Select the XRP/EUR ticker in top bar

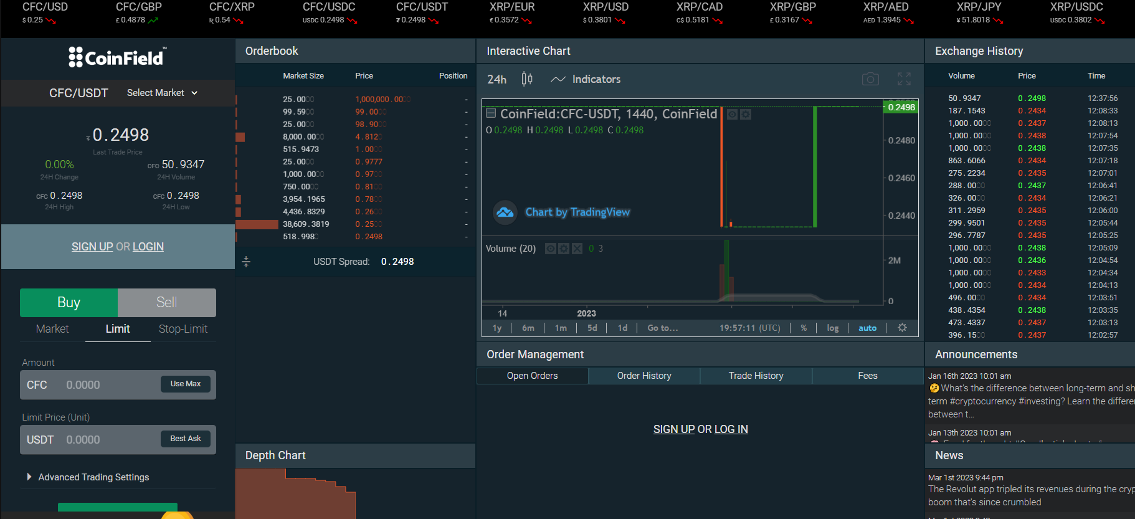point(512,13)
